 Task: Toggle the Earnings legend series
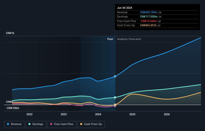click(36, 124)
